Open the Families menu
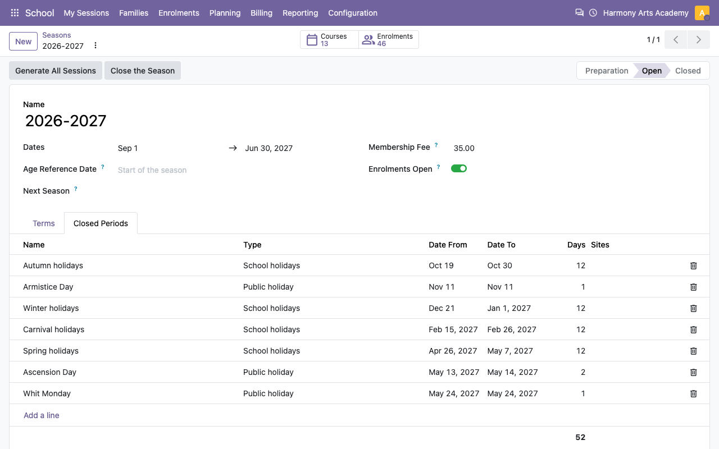The width and height of the screenshot is (719, 449). tap(134, 13)
